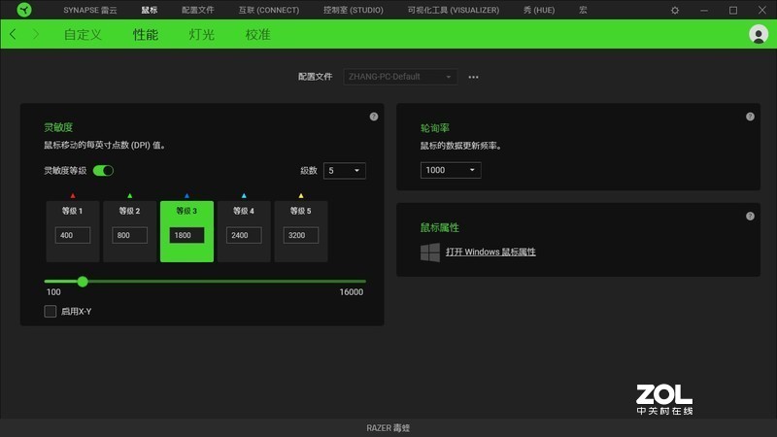Viewport: 777px width, 437px height.
Task: Maximize the Synapse window
Action: (x=733, y=10)
